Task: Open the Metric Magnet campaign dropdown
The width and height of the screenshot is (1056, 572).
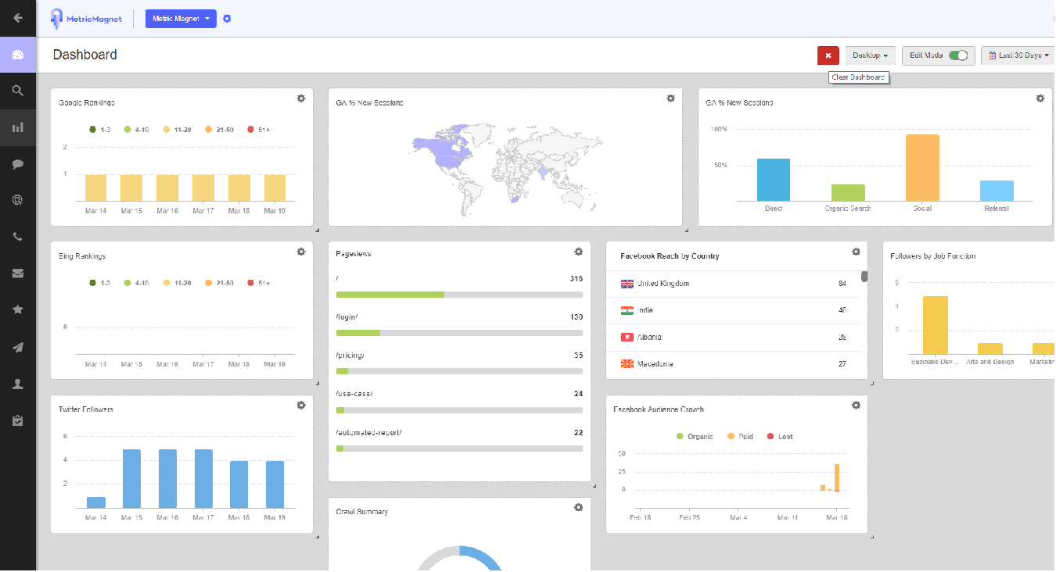Action: [x=181, y=19]
